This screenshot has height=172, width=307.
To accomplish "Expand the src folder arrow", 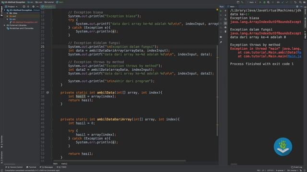I will [8, 19].
